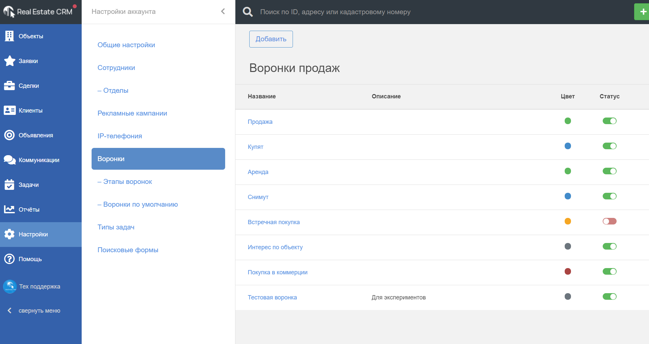
Task: Click the Для экспериментов description text
Action: pyautogui.click(x=398, y=297)
